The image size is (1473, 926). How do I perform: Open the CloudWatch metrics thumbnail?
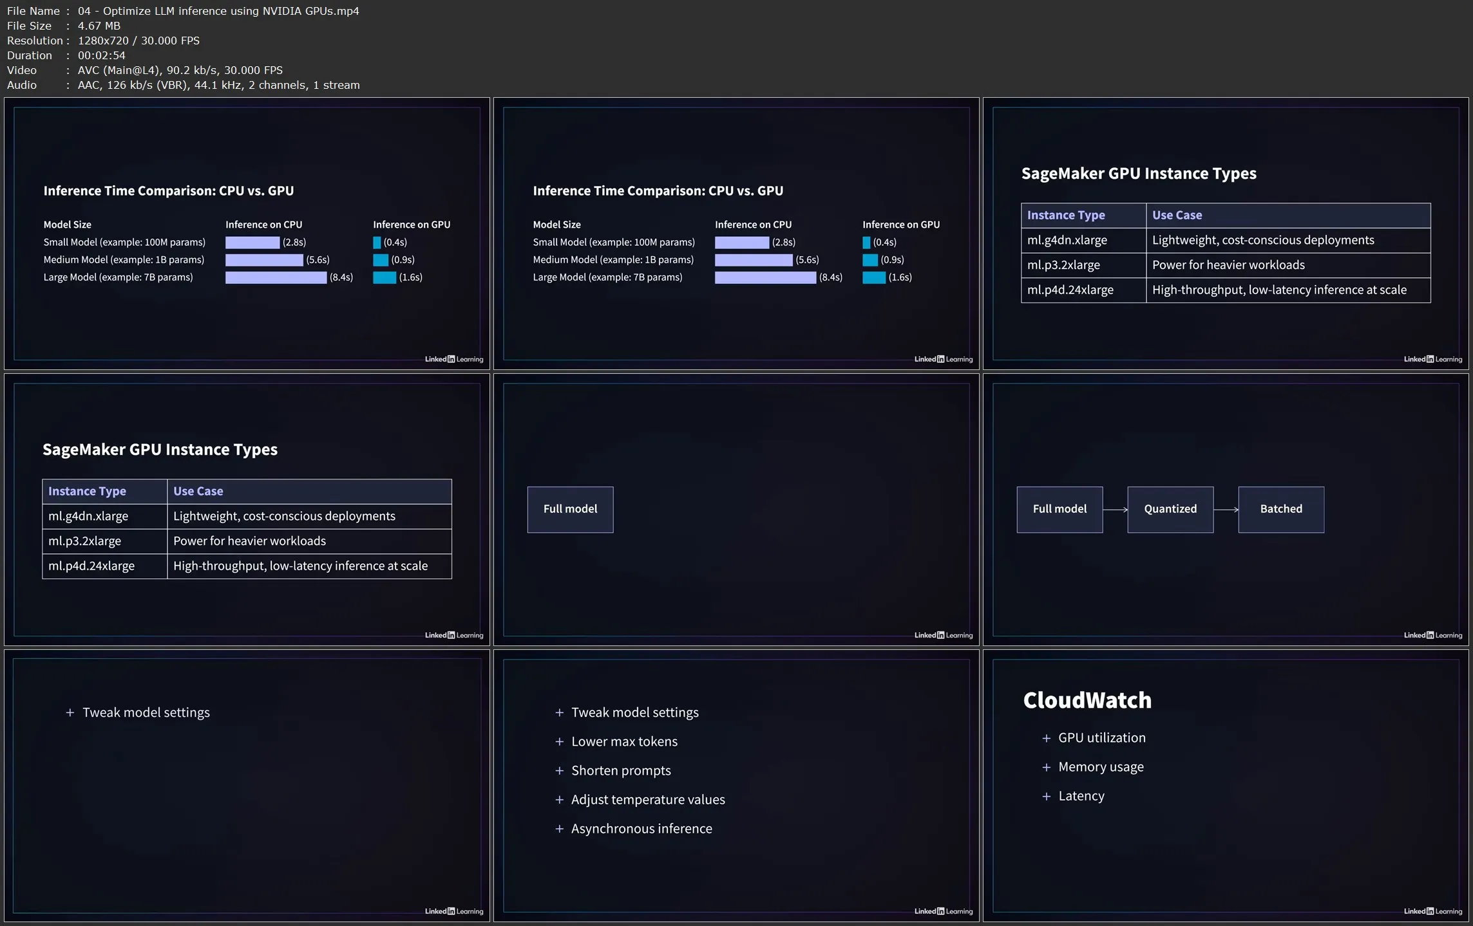(x=1226, y=785)
